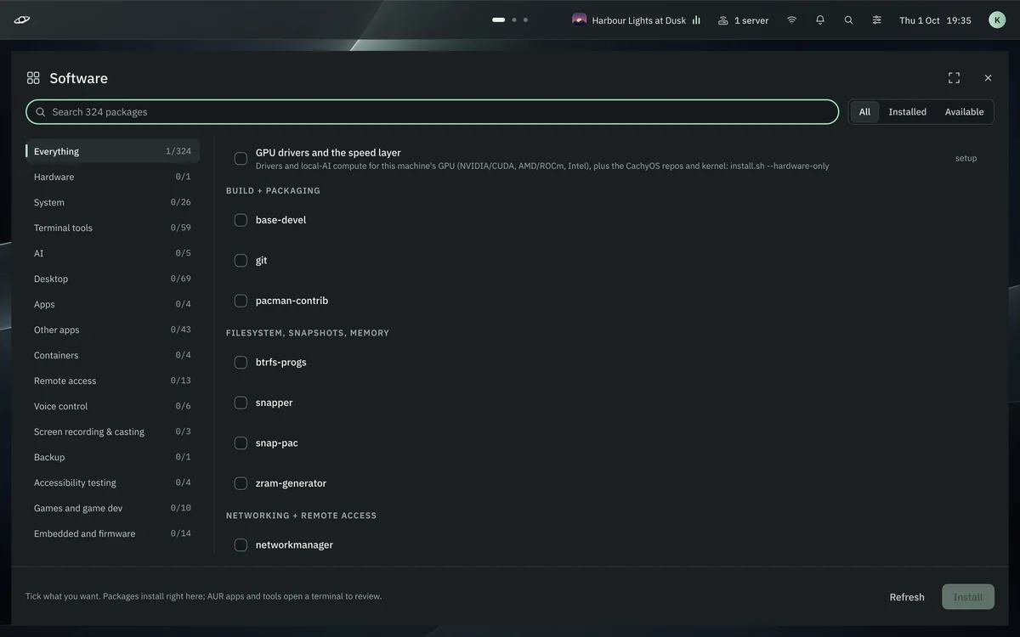
Task: Open the K user avatar menu
Action: tap(997, 20)
